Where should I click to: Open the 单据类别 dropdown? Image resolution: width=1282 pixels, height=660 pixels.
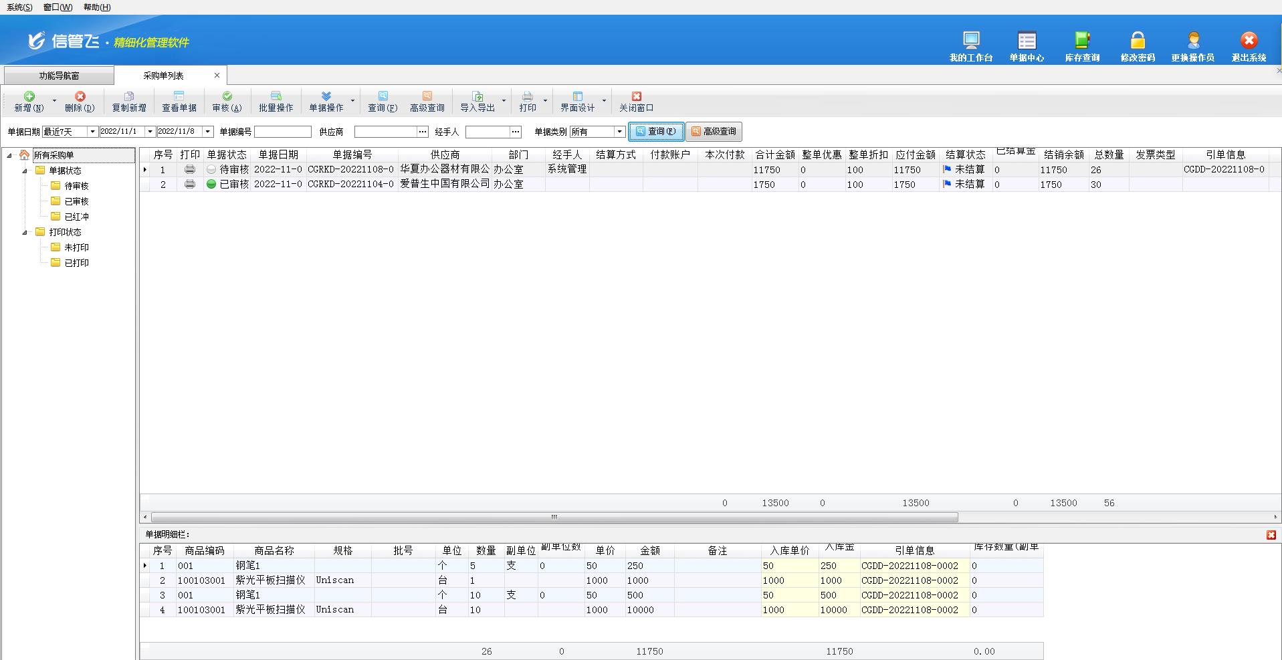click(x=619, y=132)
